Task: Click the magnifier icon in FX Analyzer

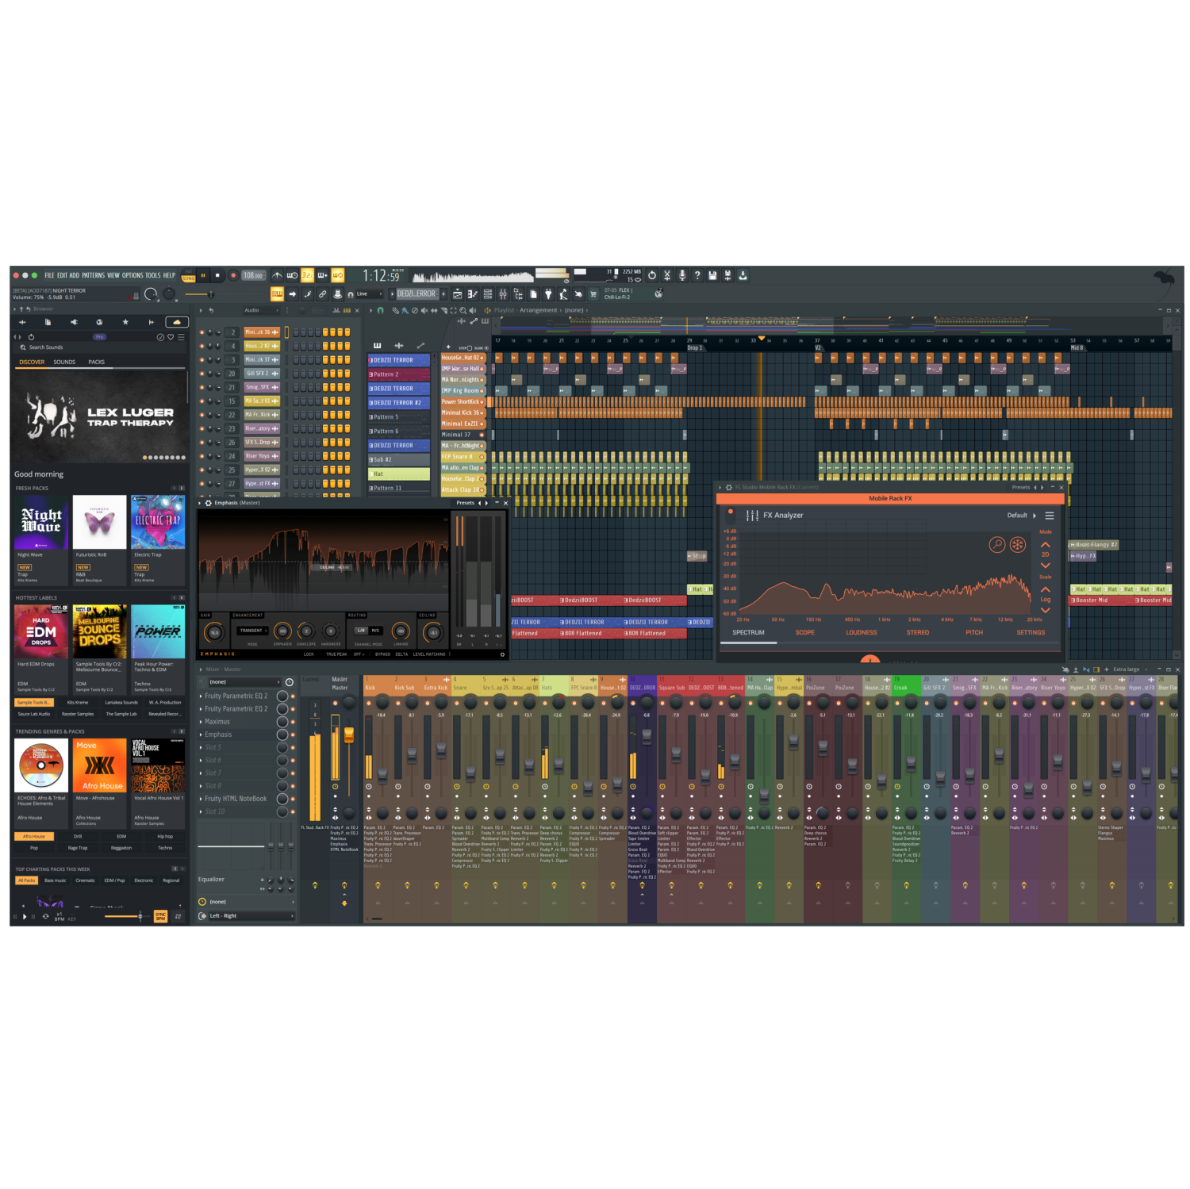Action: click(x=997, y=544)
